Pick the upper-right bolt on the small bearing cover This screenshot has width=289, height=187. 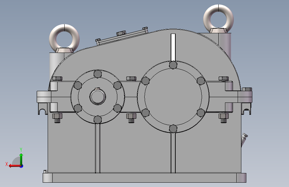pos(117,86)
